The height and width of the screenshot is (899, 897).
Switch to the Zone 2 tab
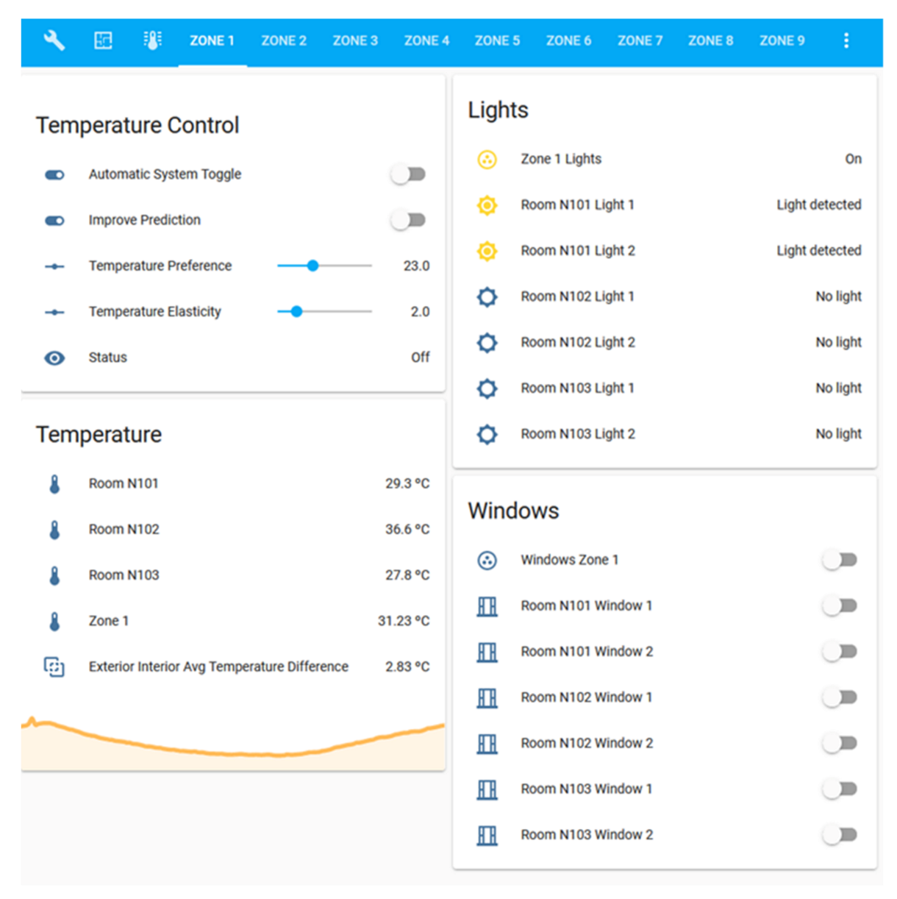point(284,41)
